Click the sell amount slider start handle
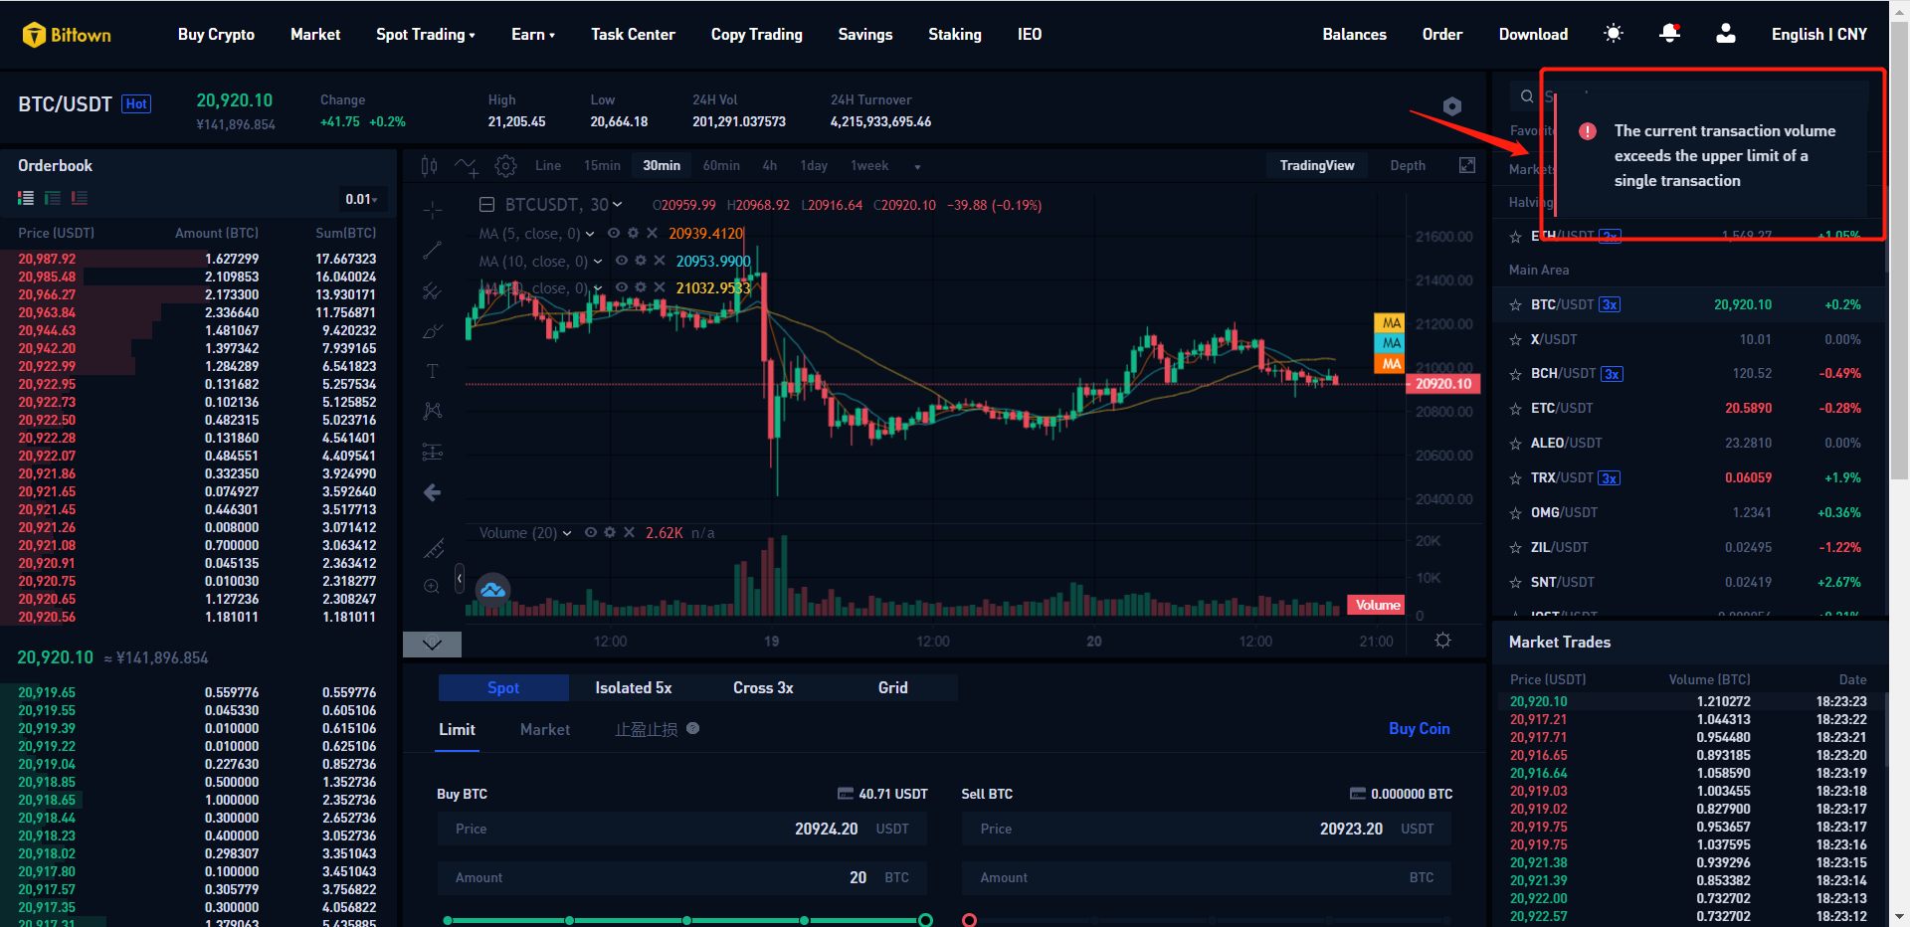 click(970, 920)
